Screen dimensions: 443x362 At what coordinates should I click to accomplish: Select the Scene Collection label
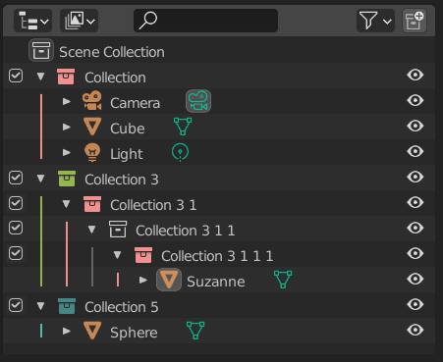[x=112, y=52]
